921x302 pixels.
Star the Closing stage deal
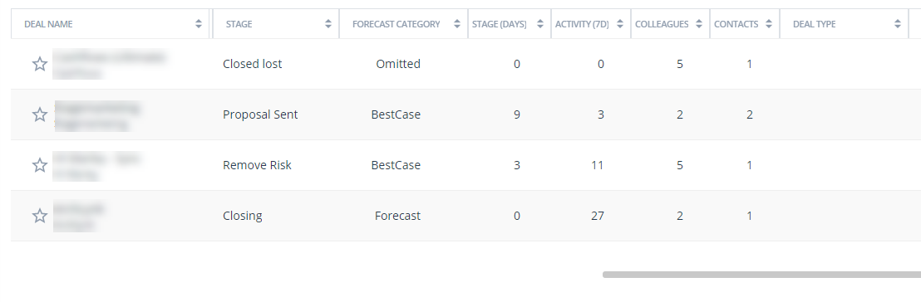(39, 216)
